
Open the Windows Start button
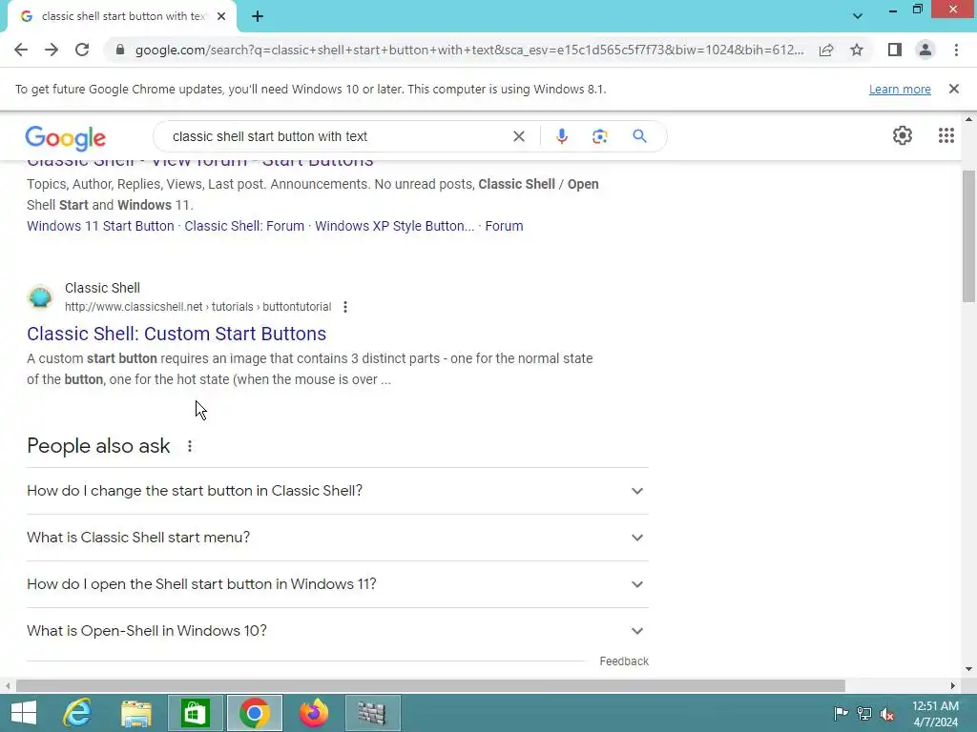[x=24, y=713]
